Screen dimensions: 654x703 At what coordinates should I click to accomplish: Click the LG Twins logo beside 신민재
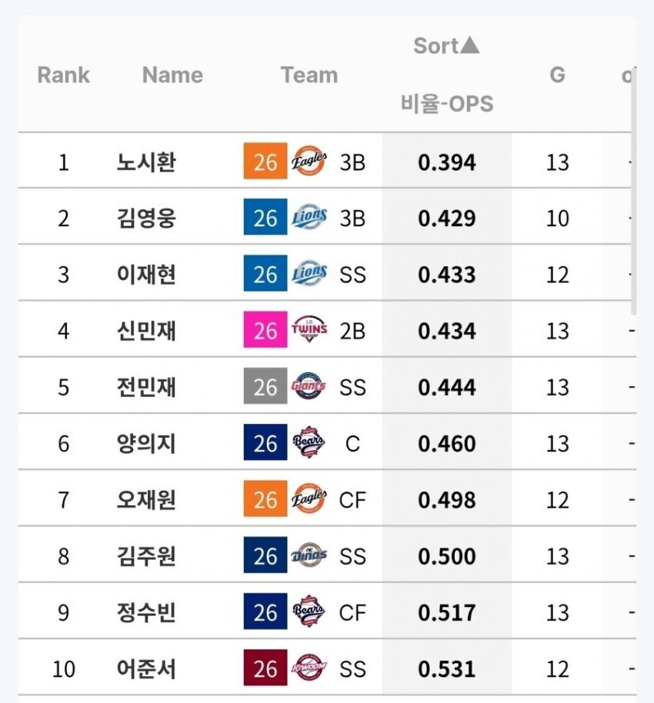point(309,331)
